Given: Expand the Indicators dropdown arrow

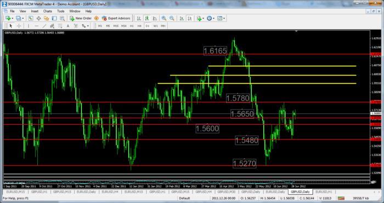Looking at the screenshot, I should 204,19.
